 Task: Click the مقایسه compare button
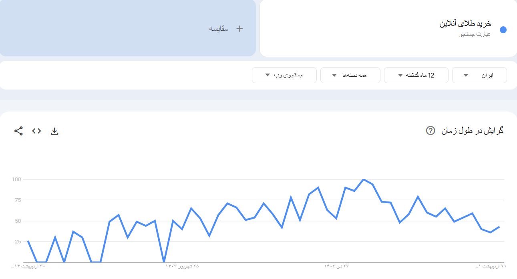(219, 28)
